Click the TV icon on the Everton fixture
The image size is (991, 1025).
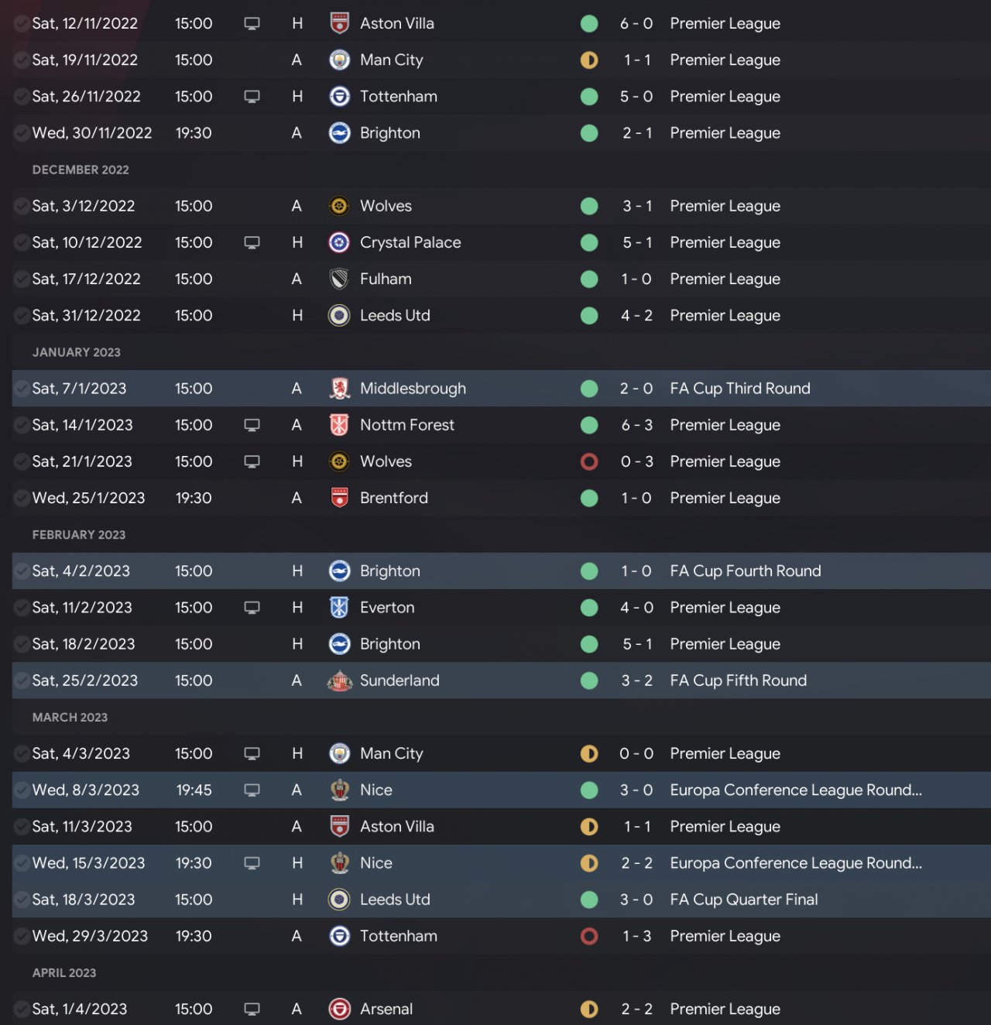[x=252, y=608]
